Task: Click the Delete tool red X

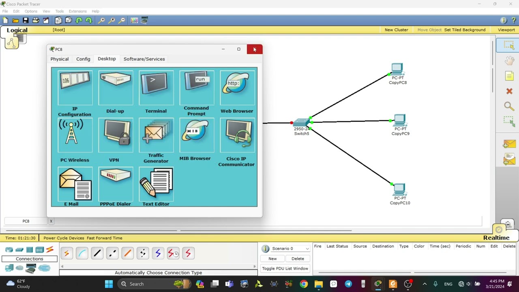Action: [x=509, y=91]
